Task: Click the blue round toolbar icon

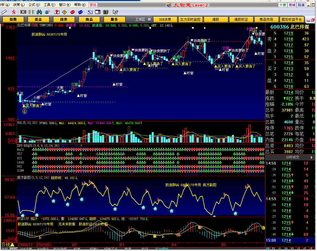Action: [80, 12]
